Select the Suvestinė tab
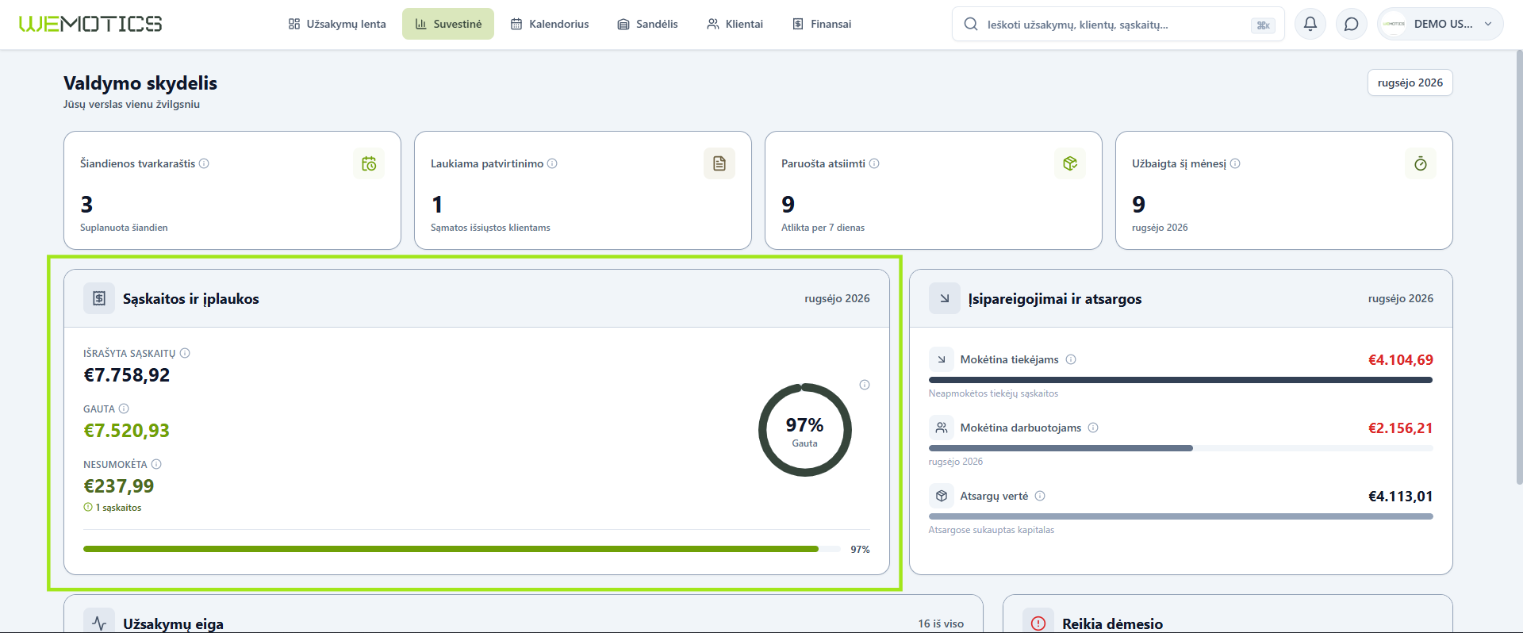 [448, 24]
